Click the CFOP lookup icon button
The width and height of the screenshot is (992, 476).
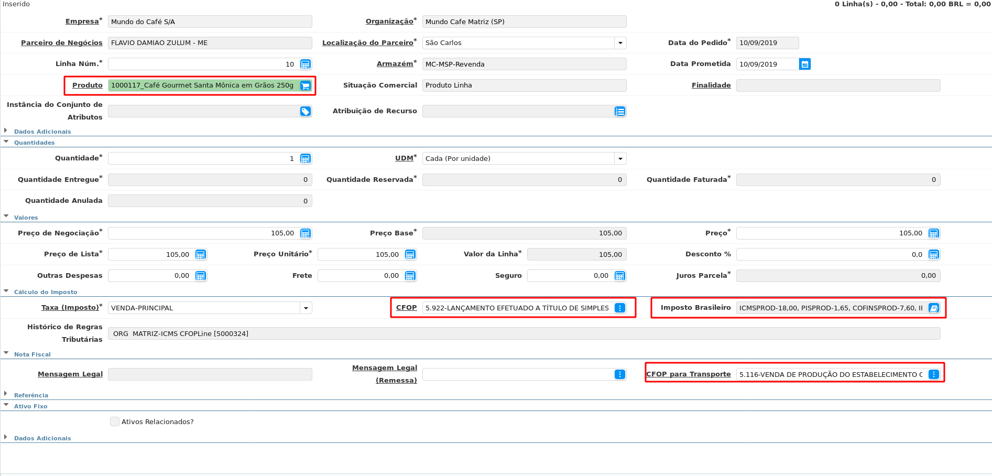point(620,308)
